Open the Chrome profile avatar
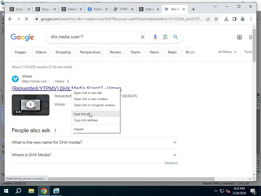This screenshot has width=261, height=196. pyautogui.click(x=243, y=19)
